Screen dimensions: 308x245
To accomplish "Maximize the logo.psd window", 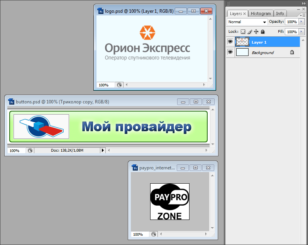I will pos(193,11).
